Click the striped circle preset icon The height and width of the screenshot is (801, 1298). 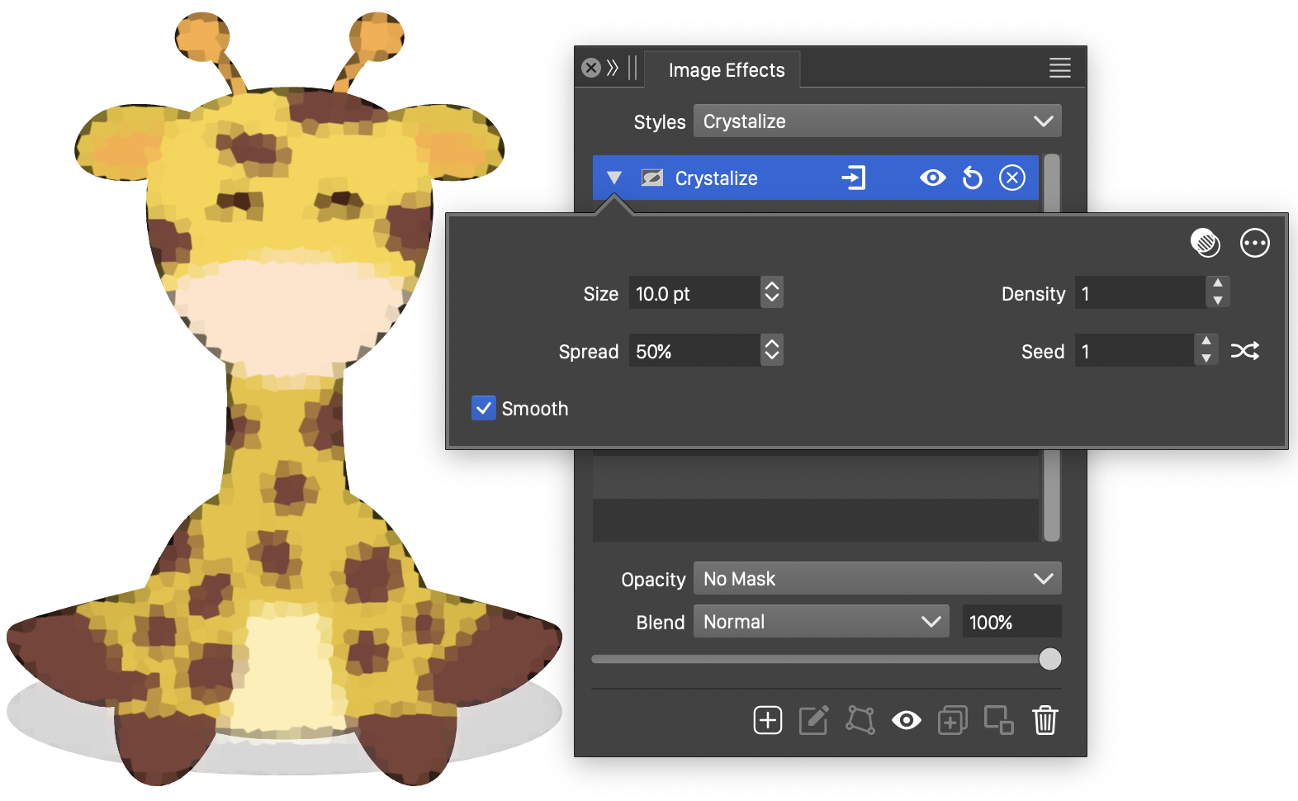pos(1205,243)
